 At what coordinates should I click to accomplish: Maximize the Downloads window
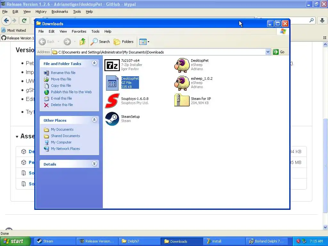point(278,24)
